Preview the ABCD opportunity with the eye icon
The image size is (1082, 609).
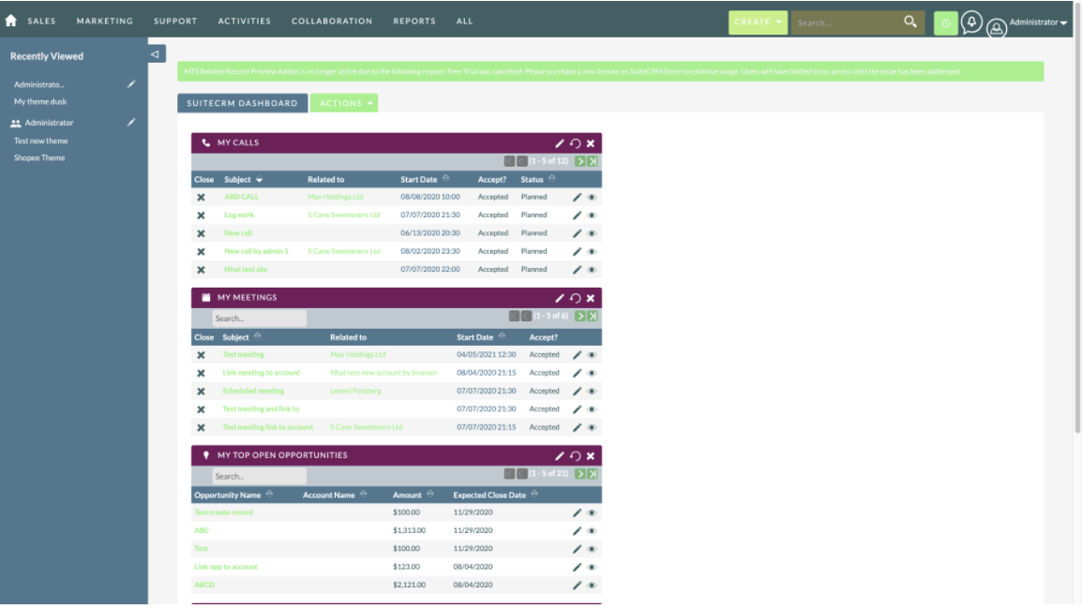click(593, 584)
